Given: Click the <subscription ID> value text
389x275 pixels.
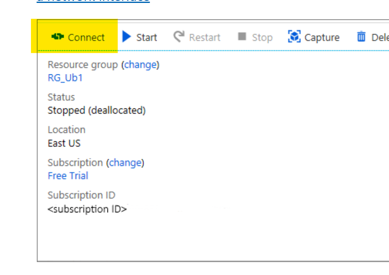Looking at the screenshot, I should [87, 209].
